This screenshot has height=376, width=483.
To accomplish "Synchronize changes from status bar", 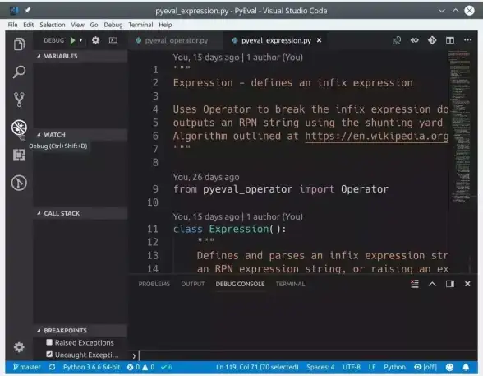I will (x=52, y=367).
